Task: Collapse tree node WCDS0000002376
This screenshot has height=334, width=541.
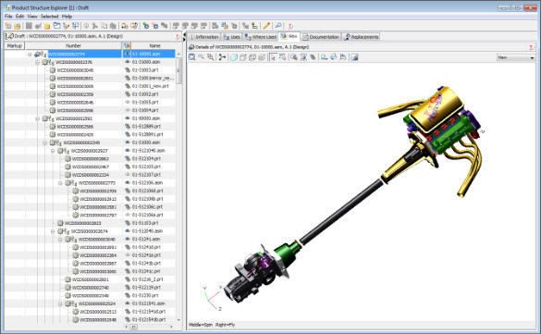Action: click(38, 62)
